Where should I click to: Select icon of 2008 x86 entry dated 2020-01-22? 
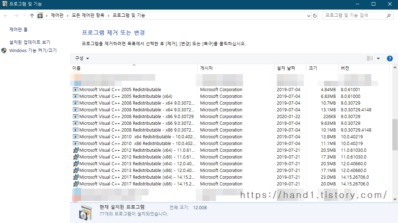pyautogui.click(x=76, y=117)
